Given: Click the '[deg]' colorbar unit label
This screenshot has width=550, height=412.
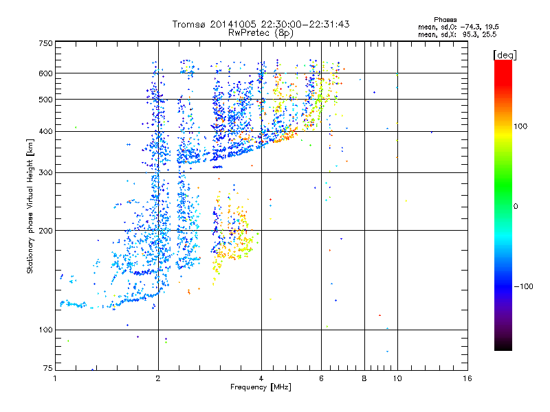Looking at the screenshot, I should click(x=505, y=55).
